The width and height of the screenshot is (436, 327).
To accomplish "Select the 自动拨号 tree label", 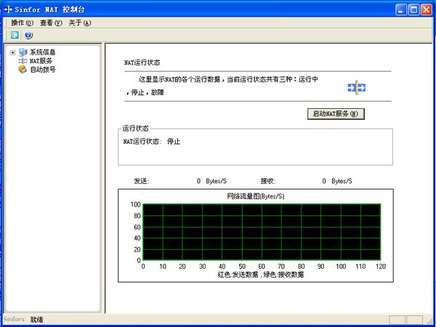I will pos(43,70).
